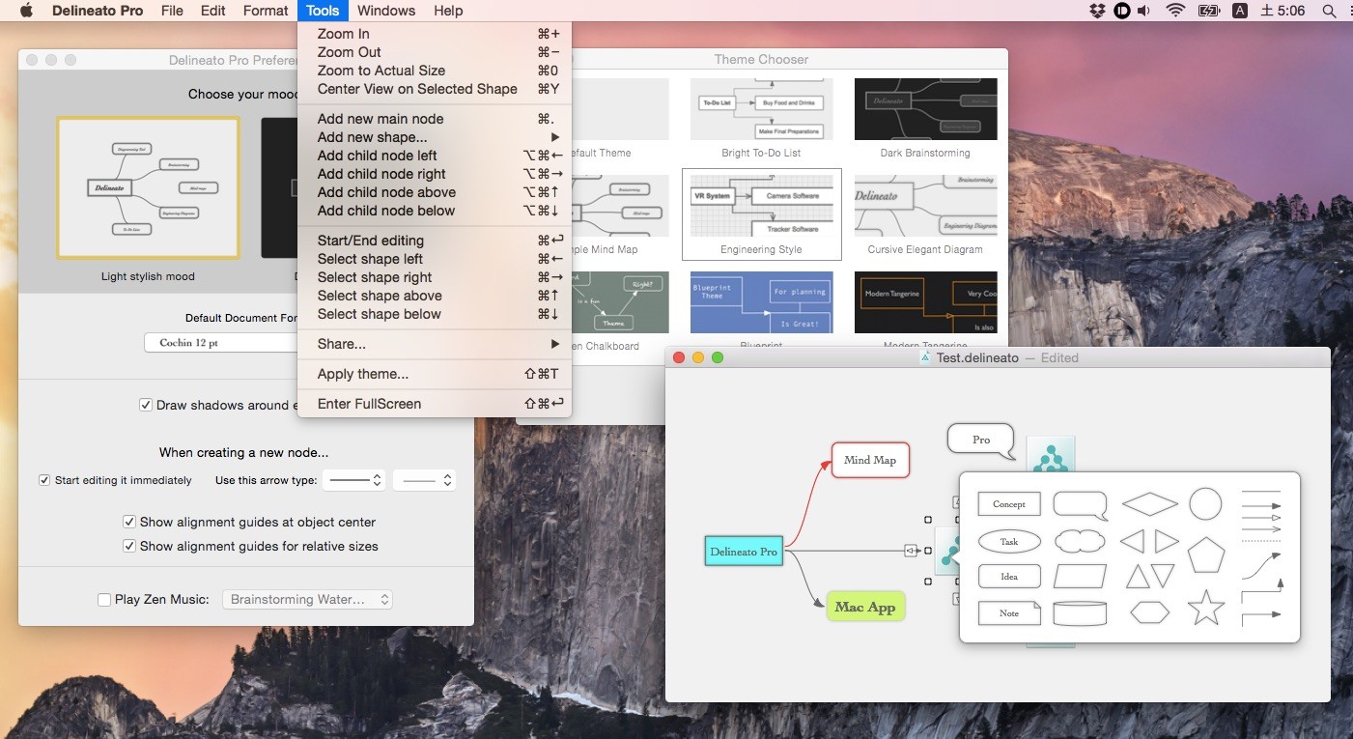Image resolution: width=1353 pixels, height=739 pixels.
Task: Pick the dotted line connector
Action: pyautogui.click(x=1261, y=541)
